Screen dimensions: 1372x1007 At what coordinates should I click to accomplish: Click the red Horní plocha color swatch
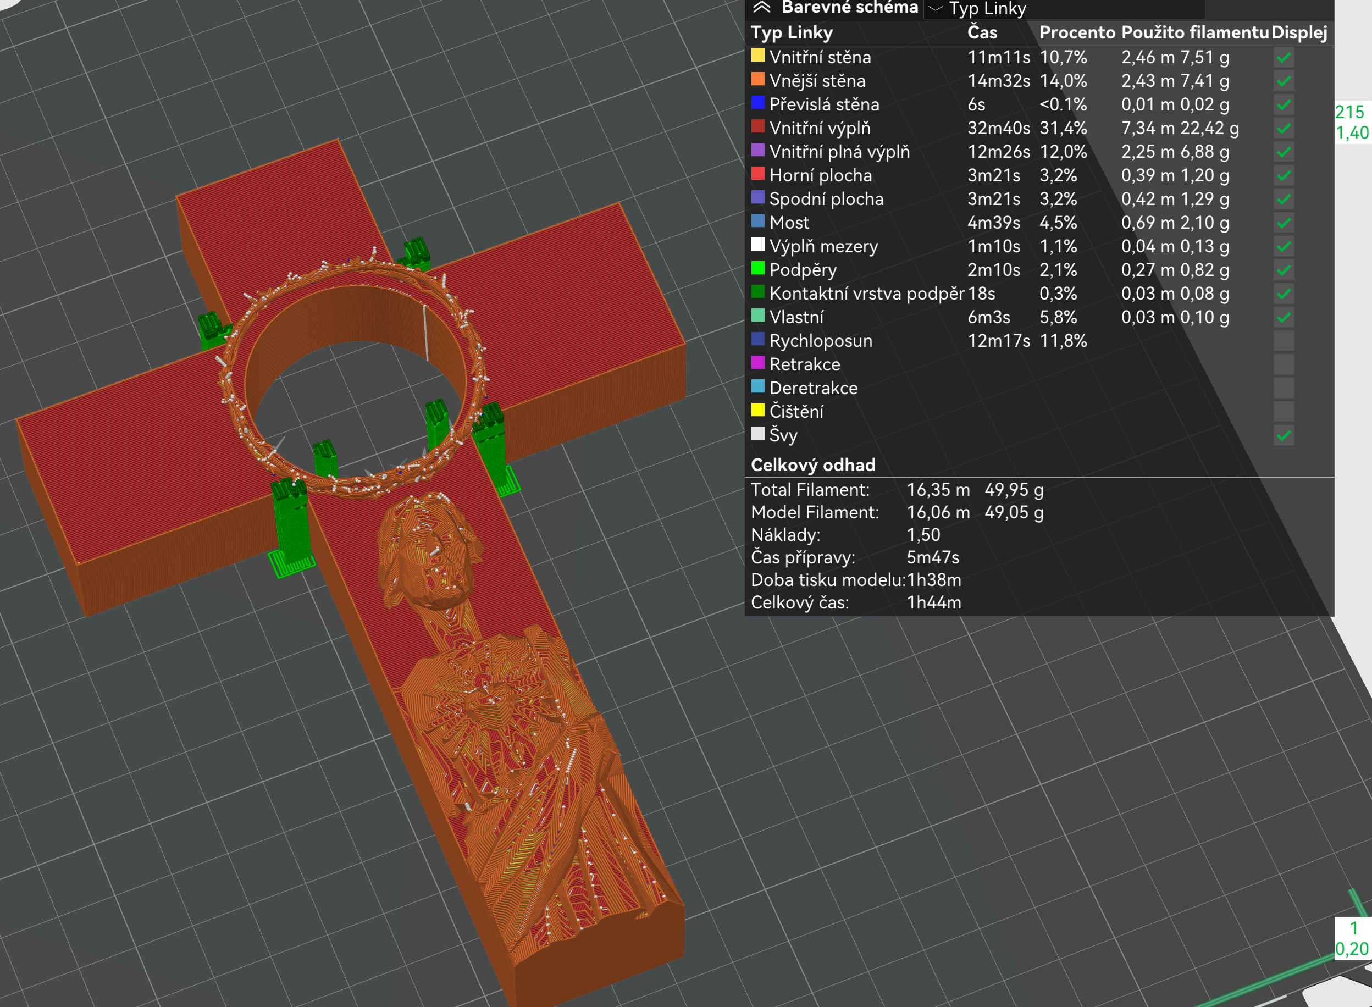pos(757,173)
